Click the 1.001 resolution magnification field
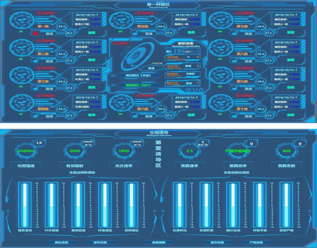Image resolution: width=317 pixels, height=248 pixels. pos(186,52)
